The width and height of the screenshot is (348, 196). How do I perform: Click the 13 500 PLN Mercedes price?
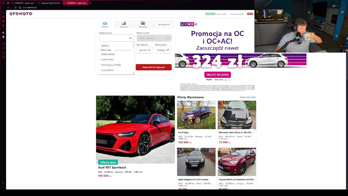point(225,142)
